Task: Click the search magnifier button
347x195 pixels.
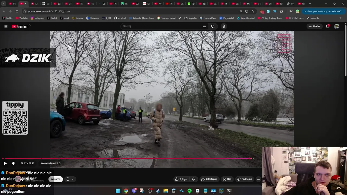Action: 213,26
